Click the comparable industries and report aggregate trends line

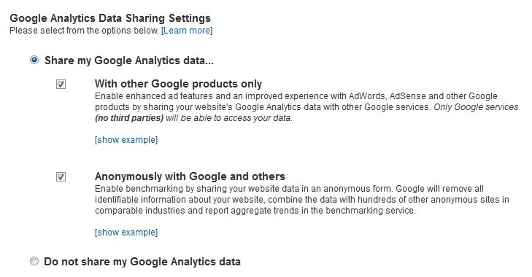255,211
